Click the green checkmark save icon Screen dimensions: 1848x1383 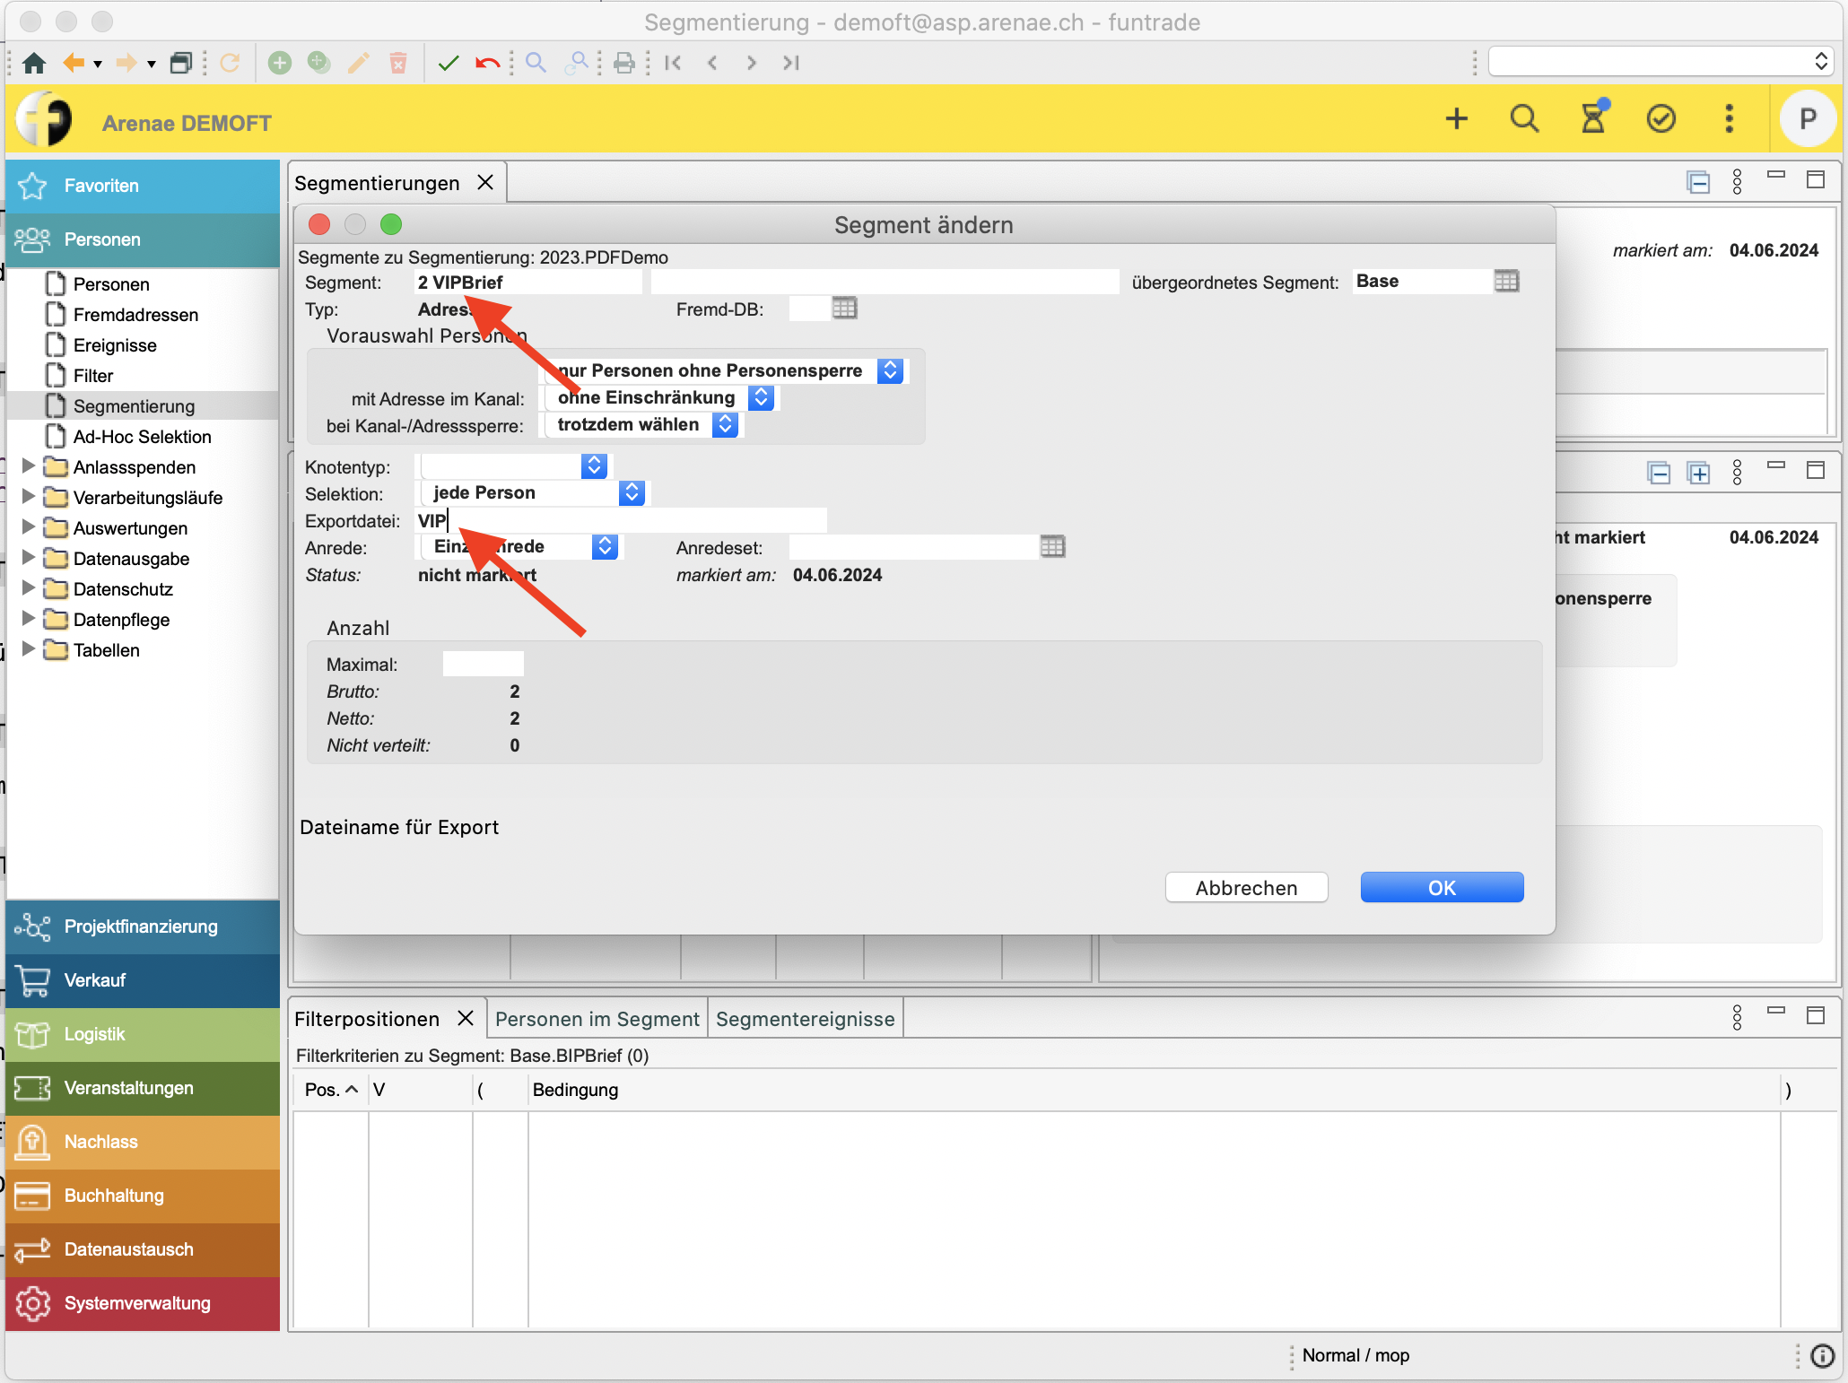tap(449, 63)
